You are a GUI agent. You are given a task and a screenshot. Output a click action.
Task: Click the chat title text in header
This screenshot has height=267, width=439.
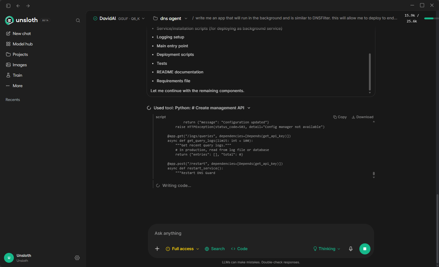coord(296,18)
